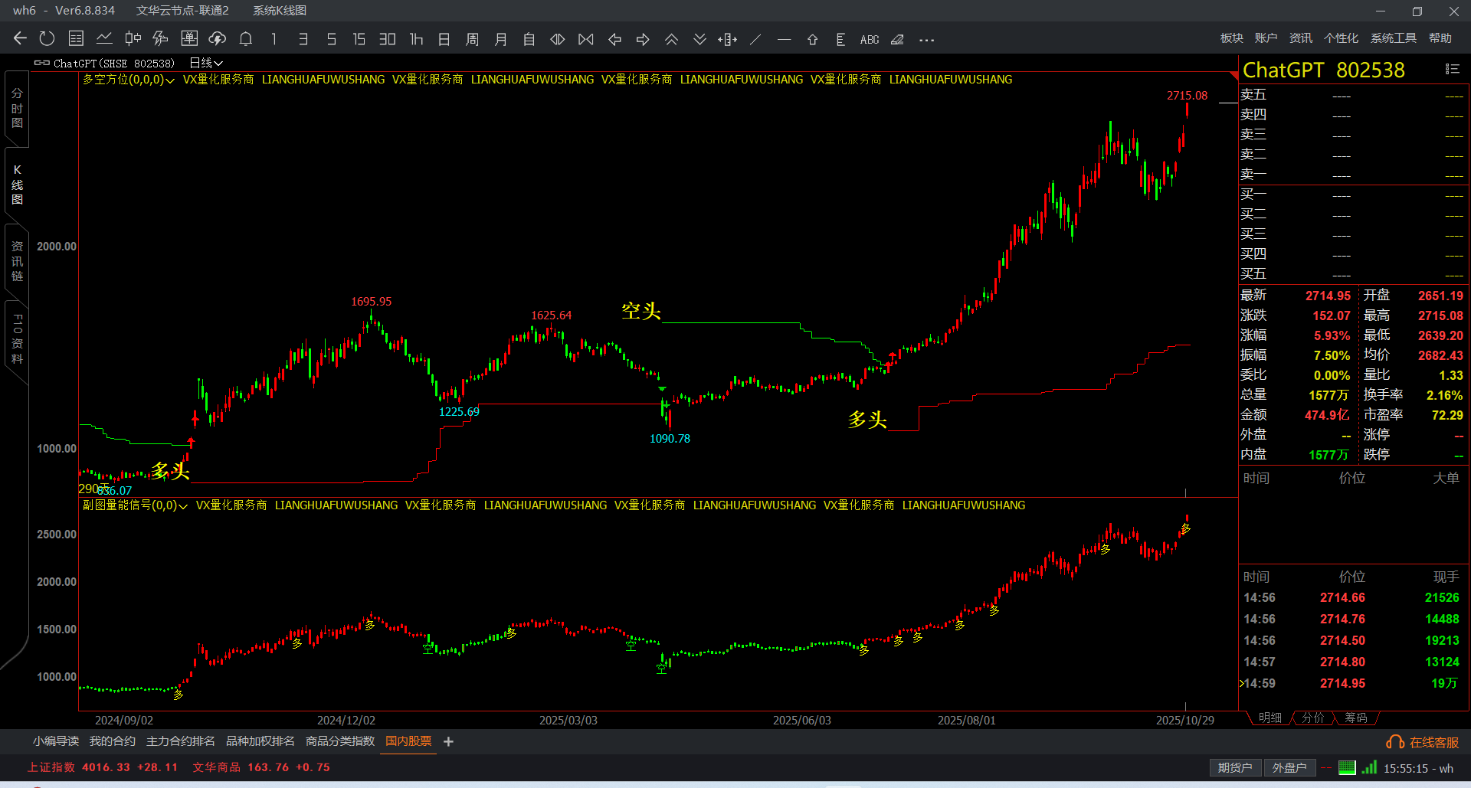This screenshot has width=1471, height=788.
Task: Switch to weekly 周 period
Action: pos(473,39)
